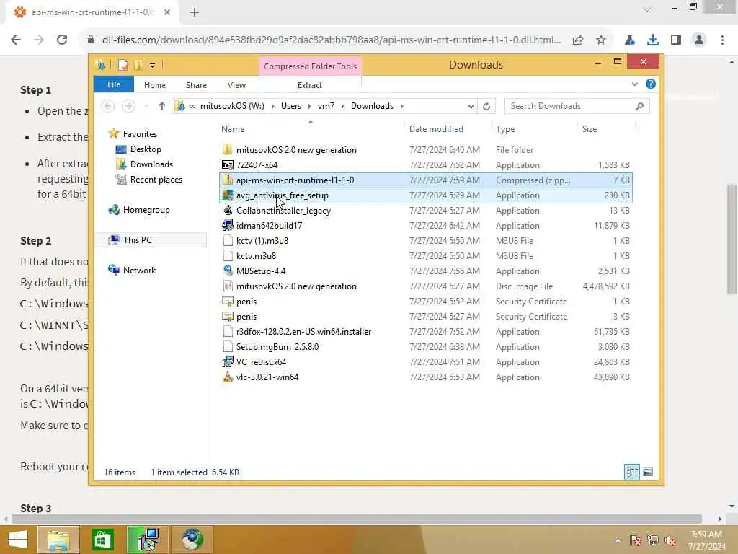Open the Extract ribbon tab
The image size is (738, 554).
click(x=310, y=85)
